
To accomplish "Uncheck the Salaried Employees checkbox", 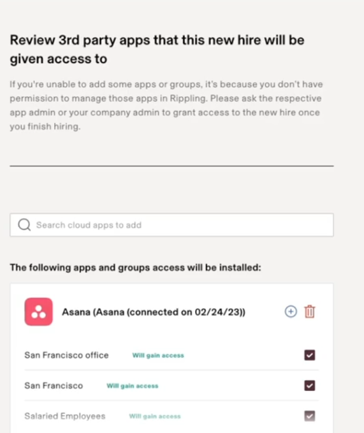I will 309,416.
